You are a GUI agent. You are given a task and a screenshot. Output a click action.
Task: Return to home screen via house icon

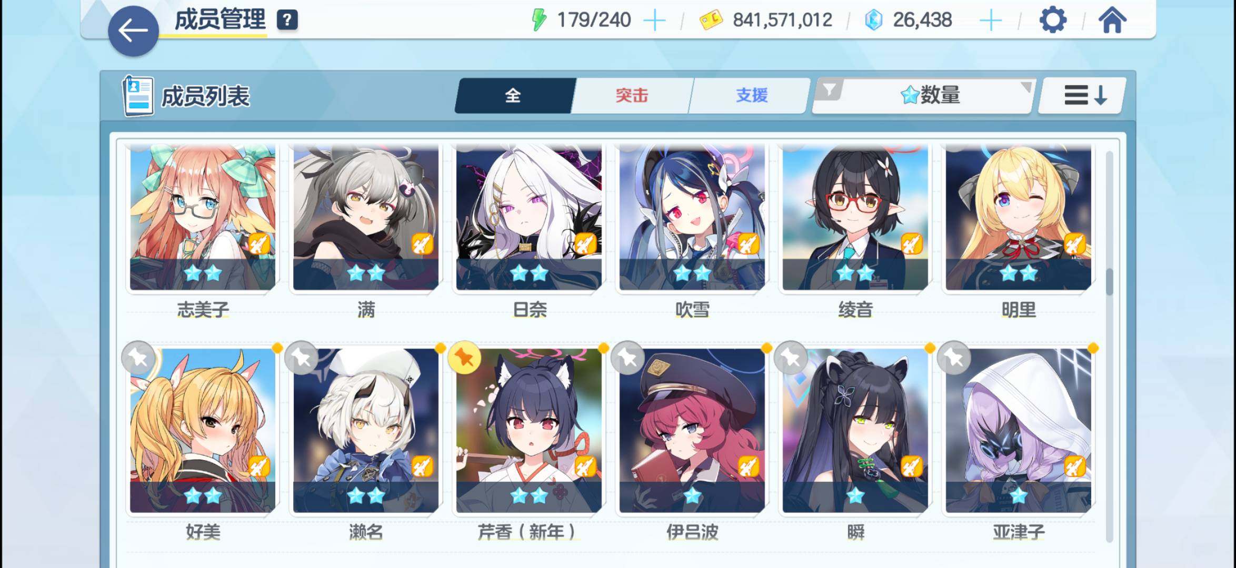pos(1112,21)
